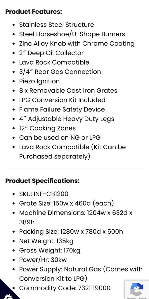Click the Gross Weight 170kg line
Image resolution: width=149 pixels, height=299 pixels.
pyautogui.click(x=50, y=250)
